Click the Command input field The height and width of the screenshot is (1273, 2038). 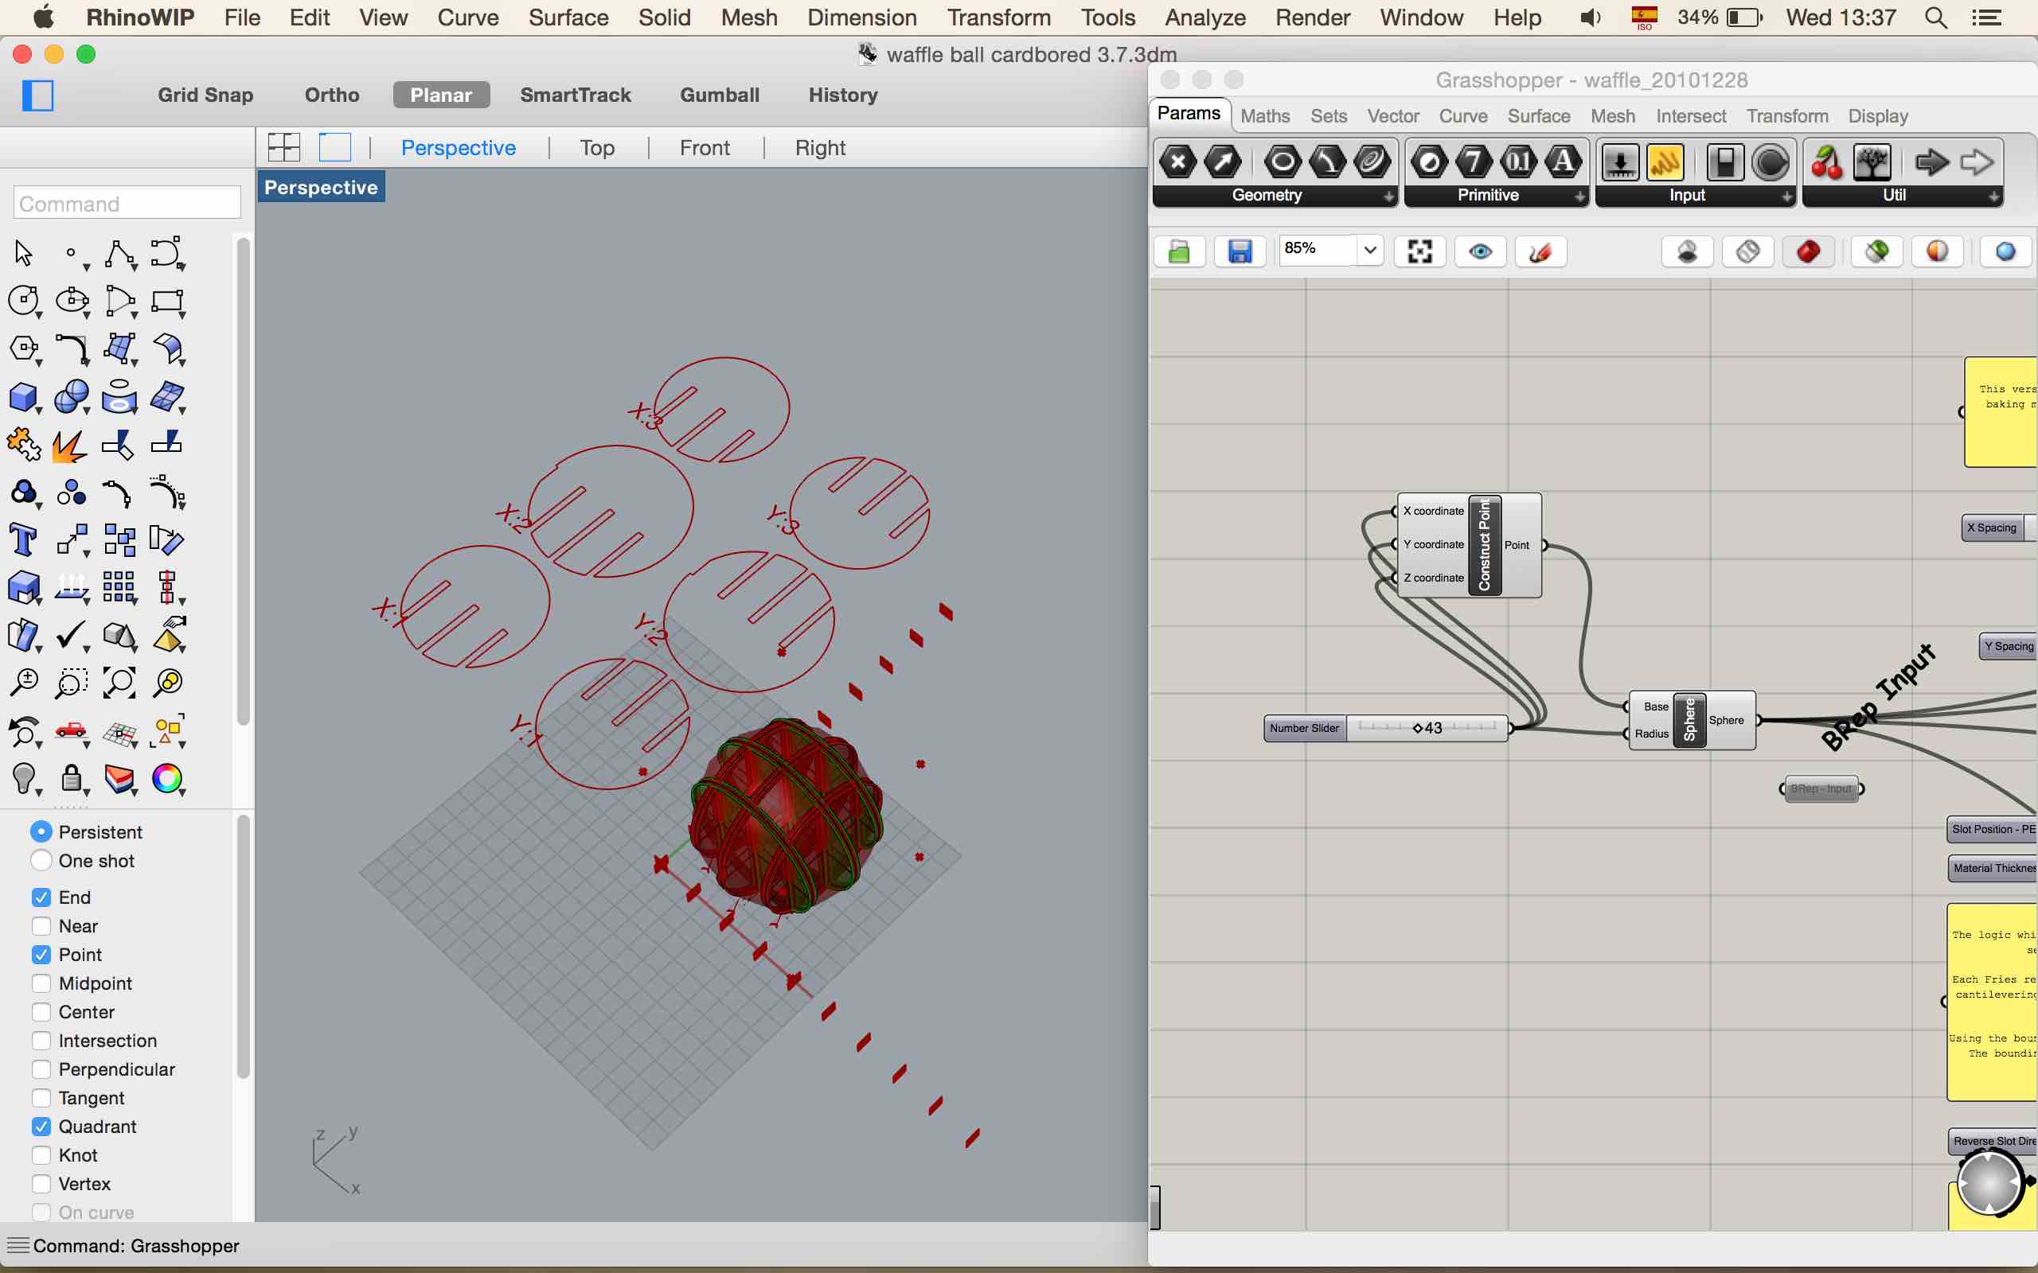[x=127, y=203]
